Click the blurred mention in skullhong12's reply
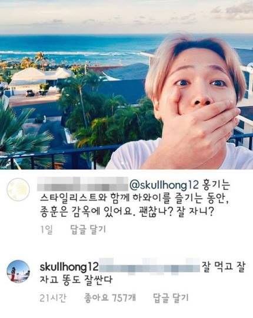 pyautogui.click(x=150, y=266)
